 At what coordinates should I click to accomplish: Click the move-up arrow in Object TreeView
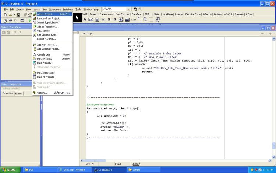click(x=15, y=32)
